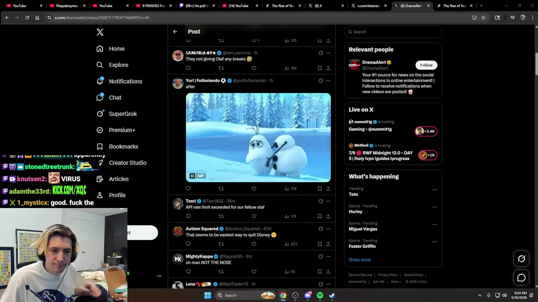The image size is (538, 302).
Task: Open Spotify from taskbar
Action: [320, 295]
